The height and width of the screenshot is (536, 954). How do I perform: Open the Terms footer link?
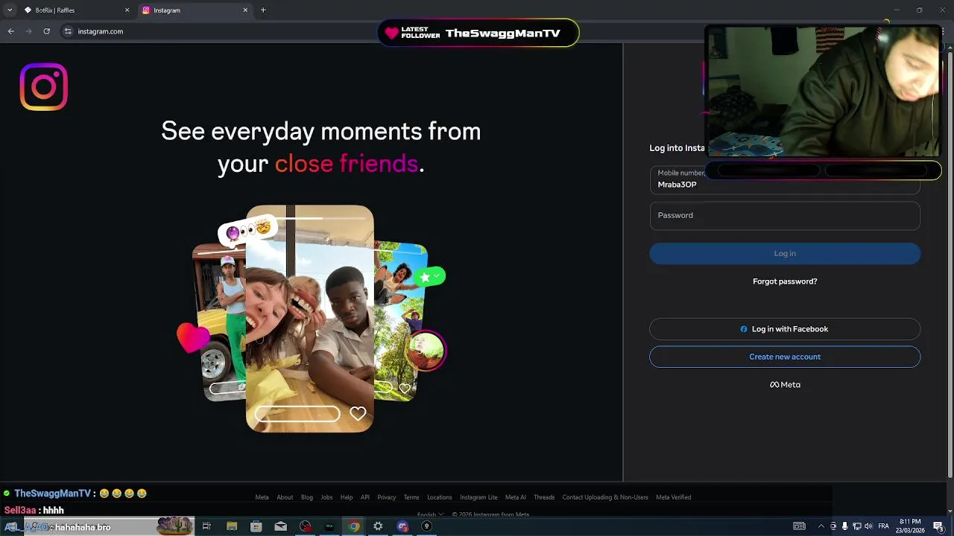(x=411, y=497)
